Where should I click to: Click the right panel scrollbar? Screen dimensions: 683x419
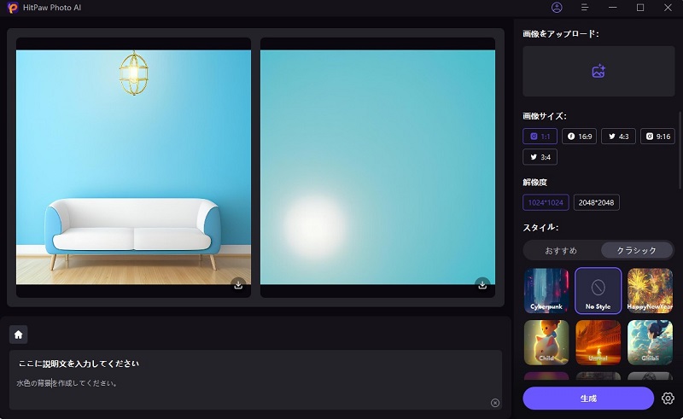point(680,150)
